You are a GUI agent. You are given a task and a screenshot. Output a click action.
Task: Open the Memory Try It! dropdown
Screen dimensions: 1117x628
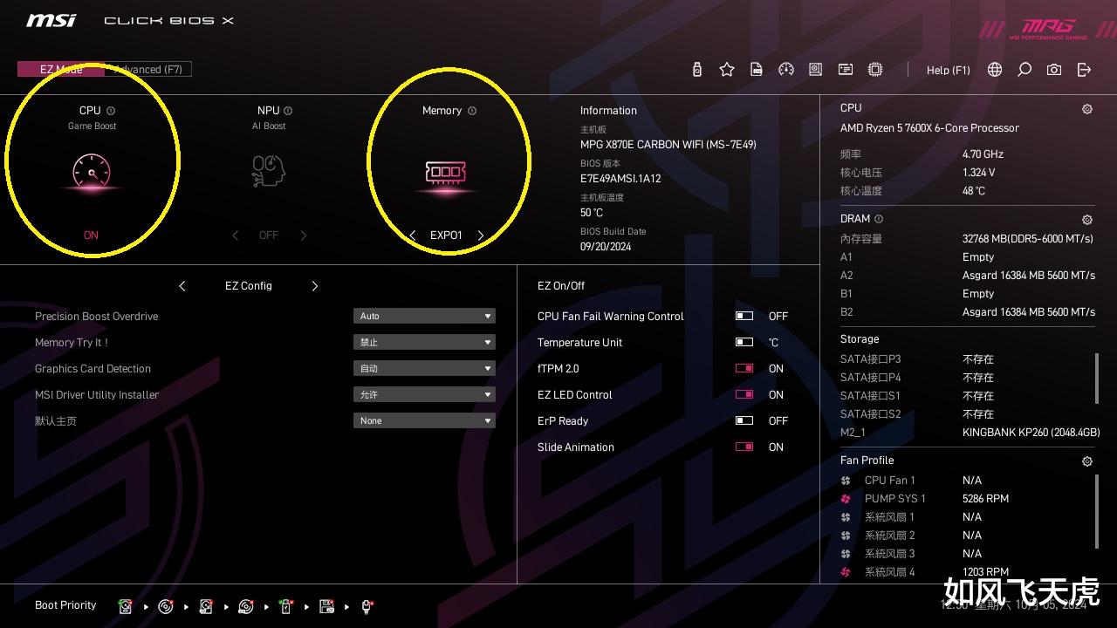click(424, 342)
